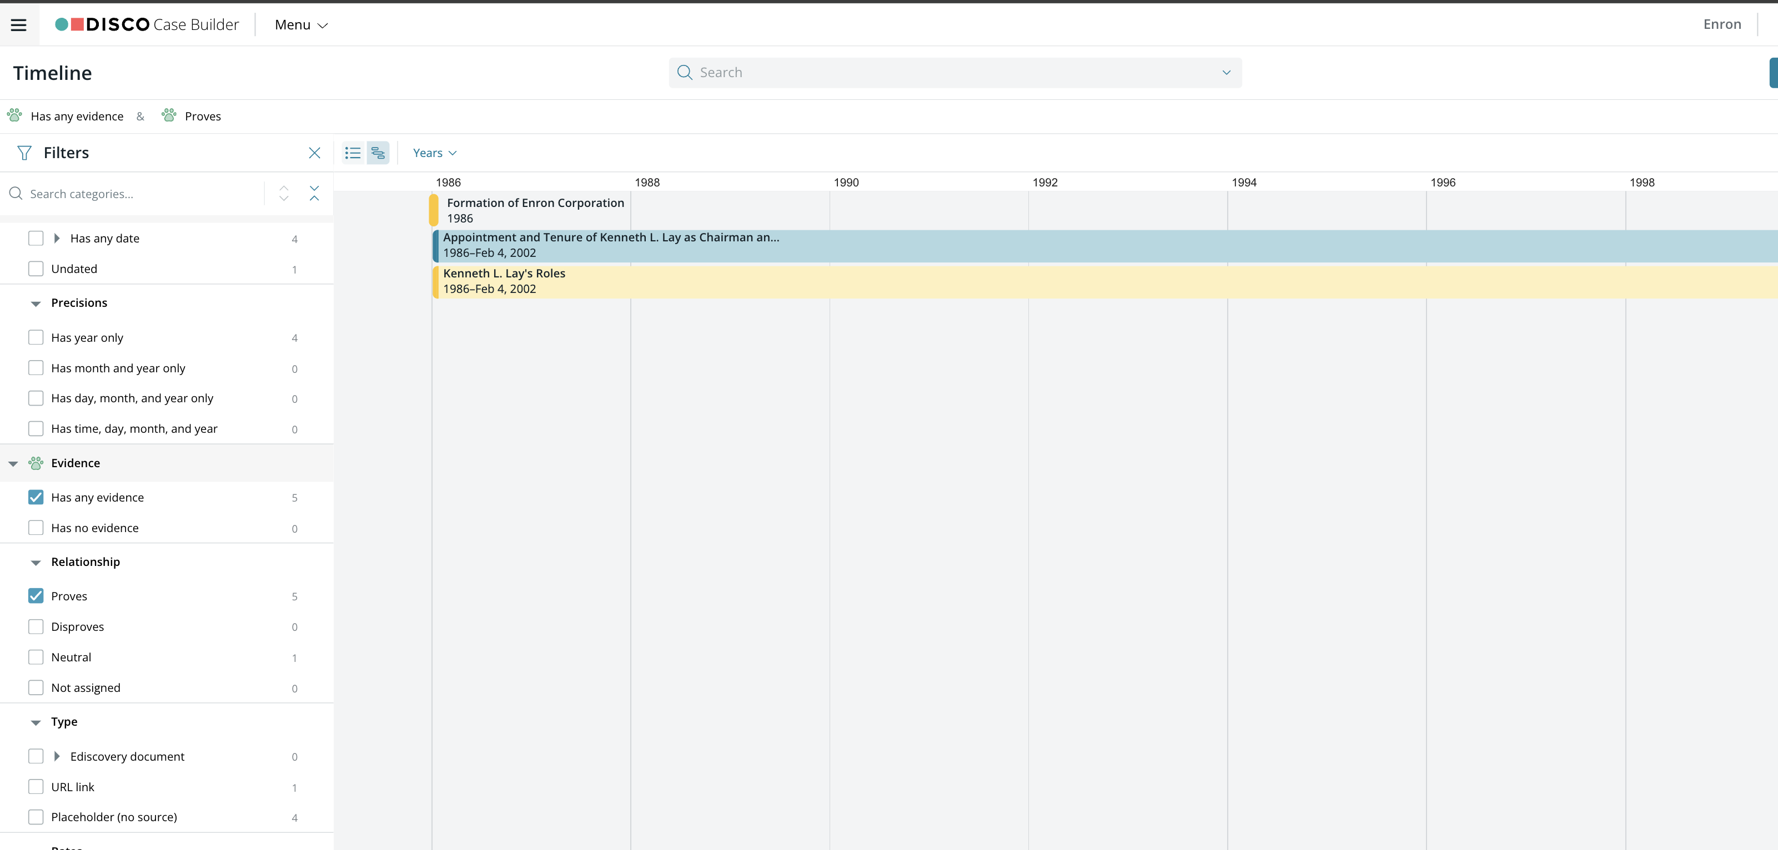
Task: Check Placeholder (no source) checkbox
Action: click(x=36, y=817)
